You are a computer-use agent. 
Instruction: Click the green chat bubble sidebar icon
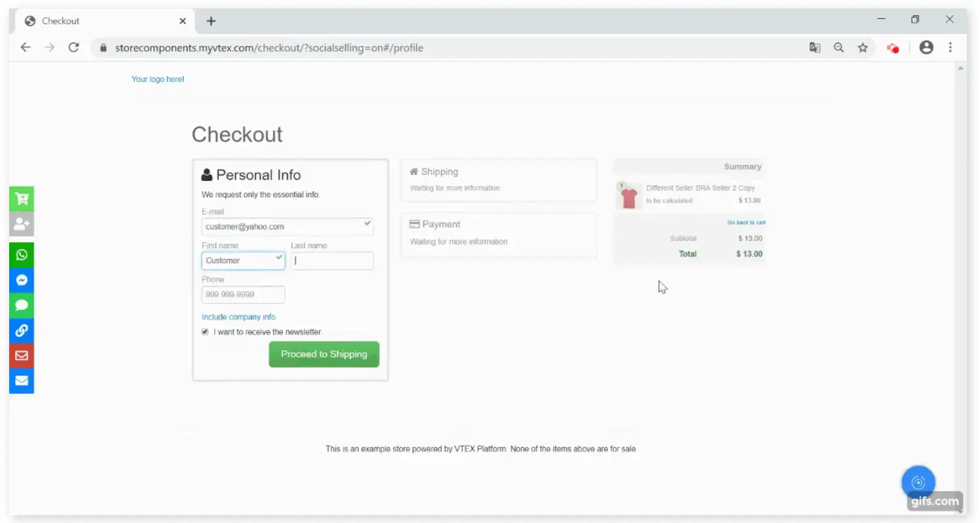pyautogui.click(x=22, y=305)
